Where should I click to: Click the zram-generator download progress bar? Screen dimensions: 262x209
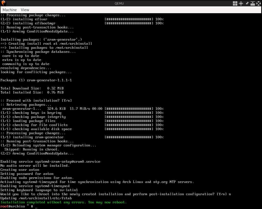point(129,109)
